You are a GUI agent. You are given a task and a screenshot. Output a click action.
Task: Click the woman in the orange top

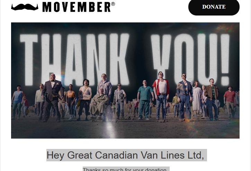coord(71,102)
